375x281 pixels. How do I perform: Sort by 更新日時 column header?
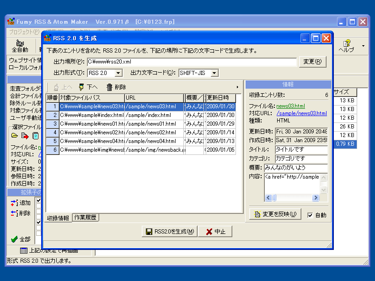tap(220, 98)
